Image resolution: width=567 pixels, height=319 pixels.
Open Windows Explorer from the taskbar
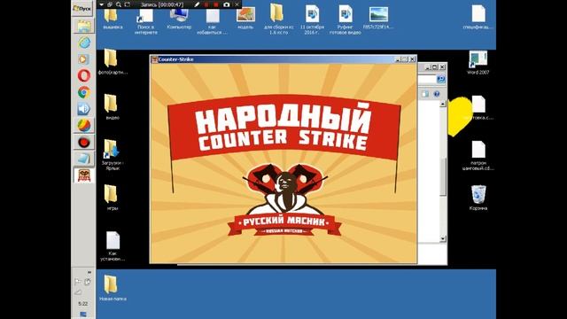pos(84,27)
